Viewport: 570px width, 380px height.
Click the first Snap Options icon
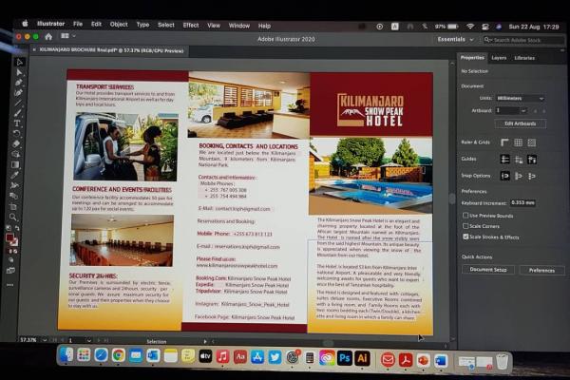click(504, 175)
